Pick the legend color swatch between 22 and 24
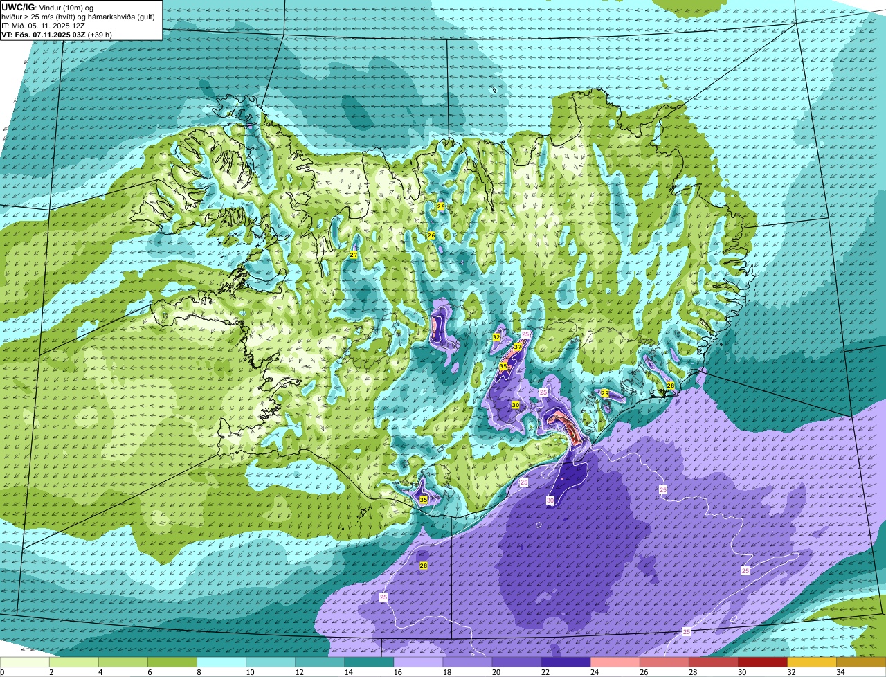Viewport: 886px width, 677px height. click(x=566, y=662)
